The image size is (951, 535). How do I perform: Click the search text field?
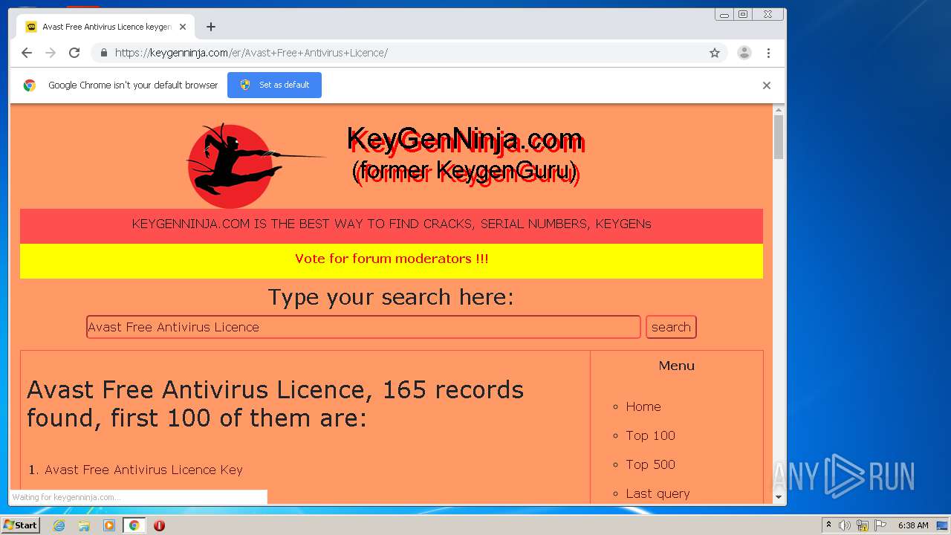click(x=363, y=327)
